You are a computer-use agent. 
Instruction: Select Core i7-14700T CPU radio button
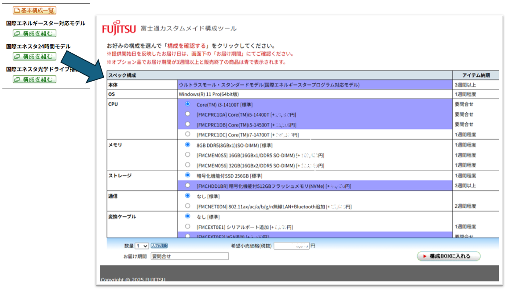(188, 134)
